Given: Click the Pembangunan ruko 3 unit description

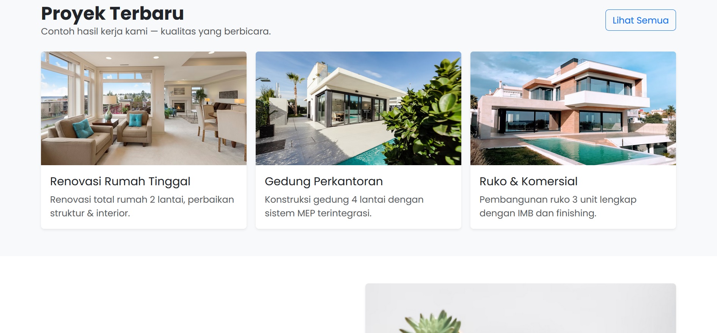Looking at the screenshot, I should click(558, 206).
